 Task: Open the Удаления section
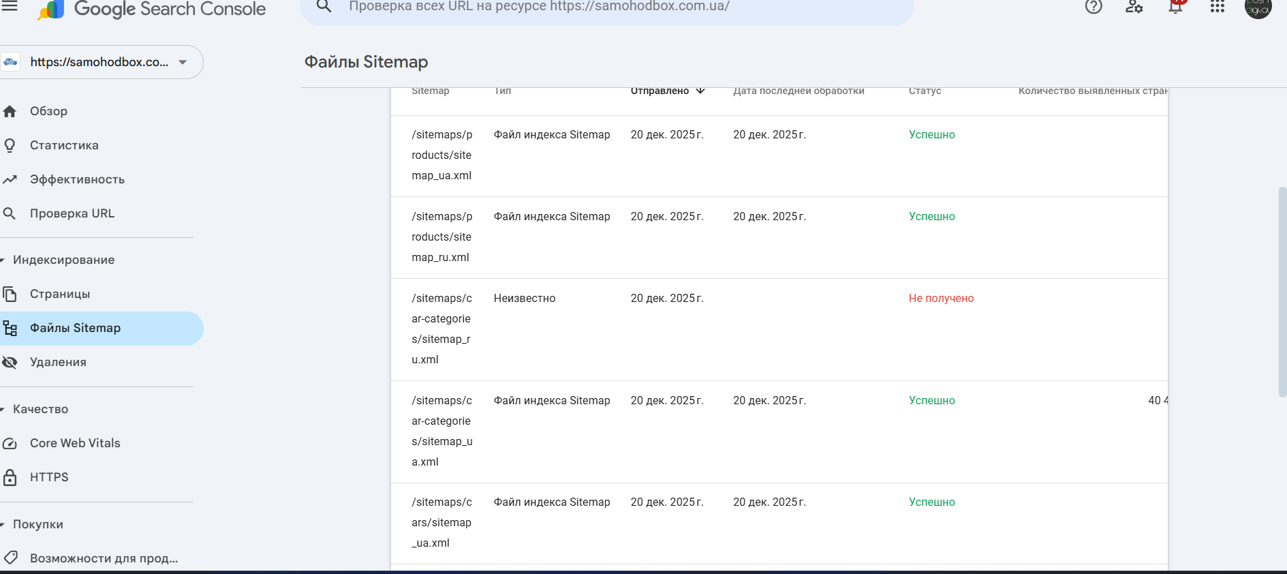coord(58,362)
